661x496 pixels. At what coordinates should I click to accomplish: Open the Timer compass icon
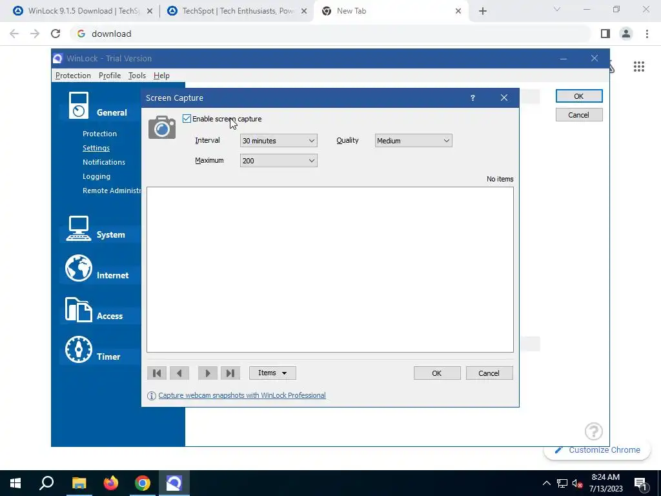(x=78, y=349)
